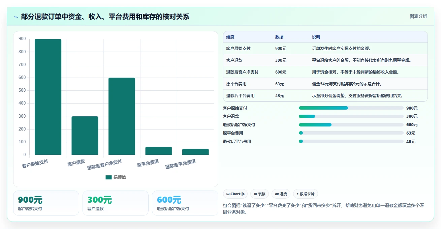Click the 900元 客户原始支付 data card
This screenshot has height=229, width=441.
[46, 203]
